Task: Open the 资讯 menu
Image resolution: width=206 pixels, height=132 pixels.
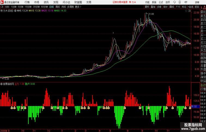Action: (46, 2)
